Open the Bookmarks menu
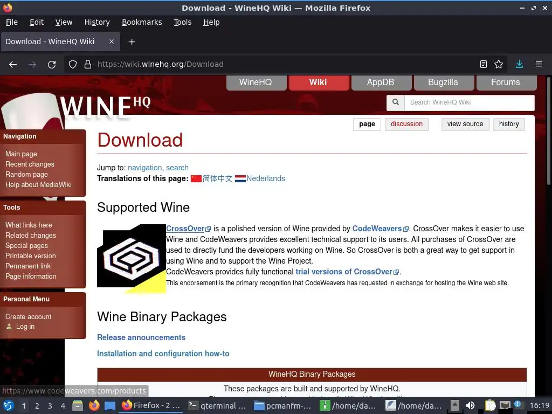Viewport: 552px width, 414px height. (142, 22)
